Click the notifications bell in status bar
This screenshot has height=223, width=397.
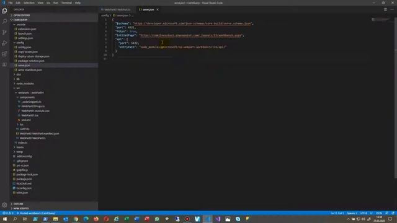click(x=393, y=213)
